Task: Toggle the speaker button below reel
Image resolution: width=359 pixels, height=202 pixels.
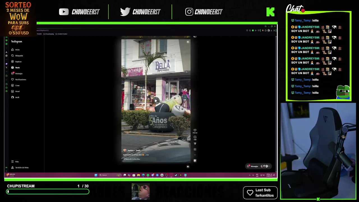Action: tap(188, 166)
